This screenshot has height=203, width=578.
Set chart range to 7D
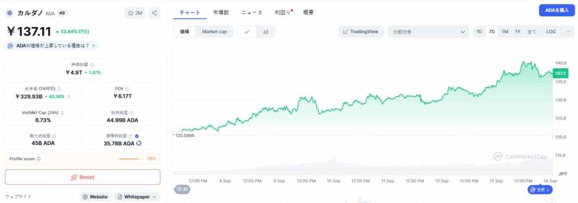(x=492, y=32)
